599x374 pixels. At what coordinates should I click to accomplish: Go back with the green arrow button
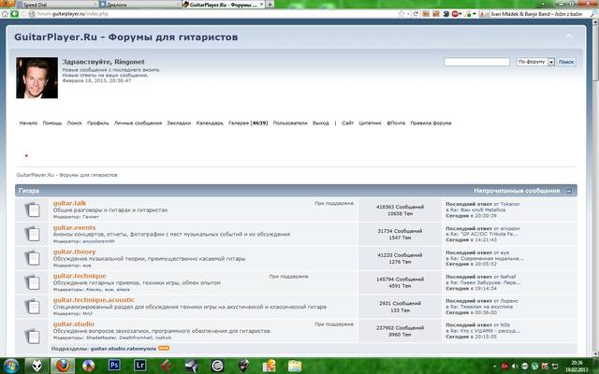(x=14, y=14)
